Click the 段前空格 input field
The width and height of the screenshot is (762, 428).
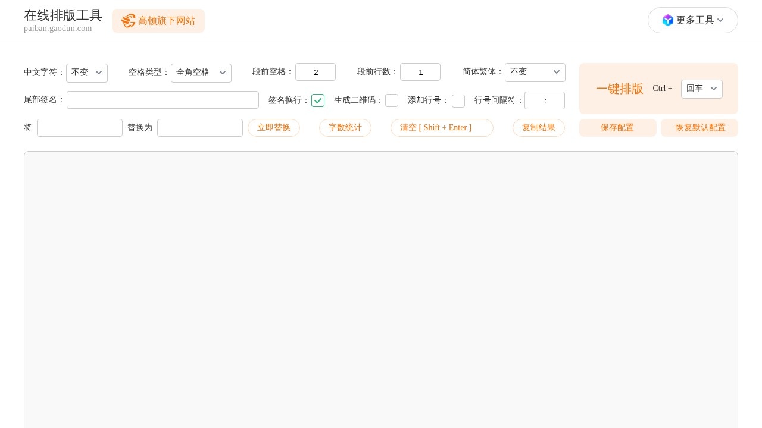pyautogui.click(x=316, y=72)
